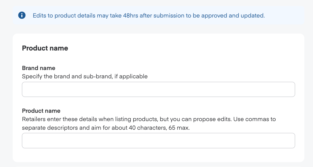The height and width of the screenshot is (167, 313).
Task: Select the 'Brand name' field label
Action: tap(39, 68)
